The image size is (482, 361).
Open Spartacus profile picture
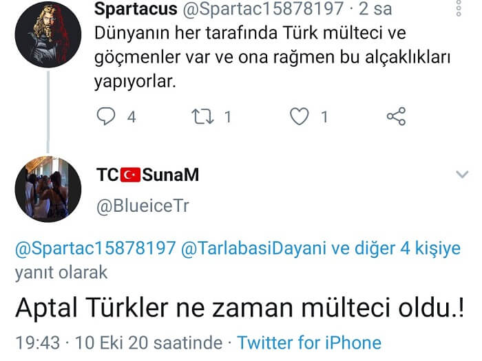click(x=48, y=33)
